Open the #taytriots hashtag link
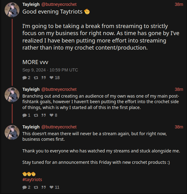 32,180
